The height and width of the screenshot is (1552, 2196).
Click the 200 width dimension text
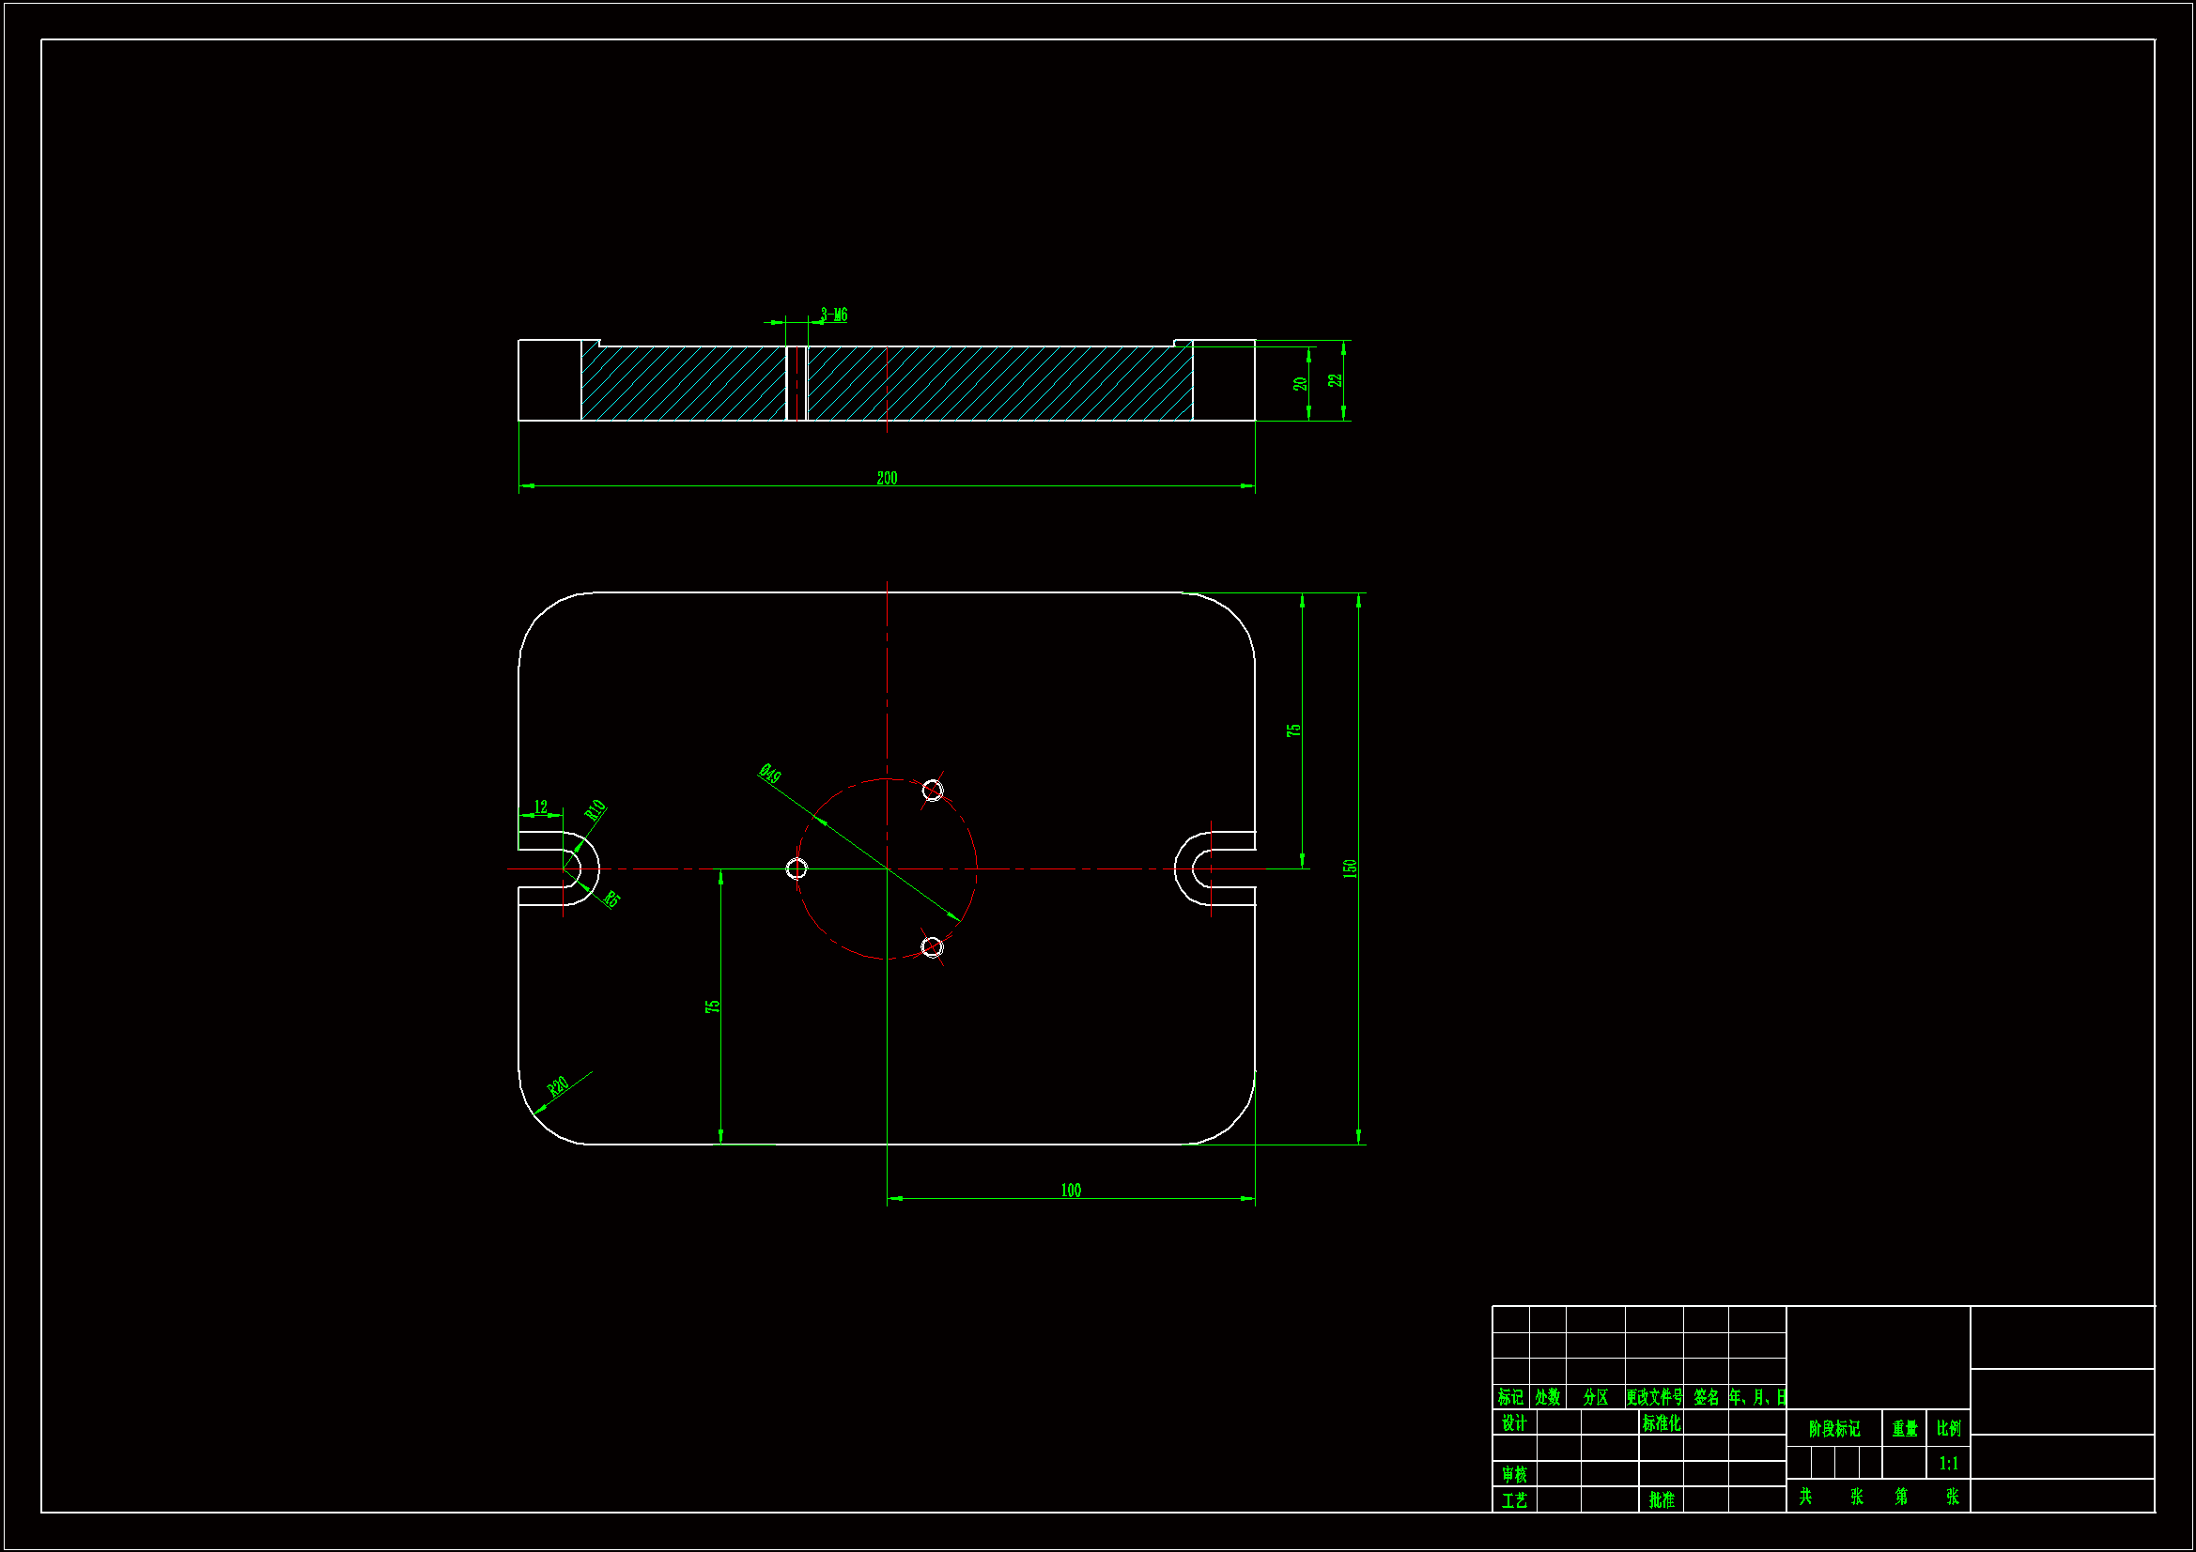coord(887,478)
